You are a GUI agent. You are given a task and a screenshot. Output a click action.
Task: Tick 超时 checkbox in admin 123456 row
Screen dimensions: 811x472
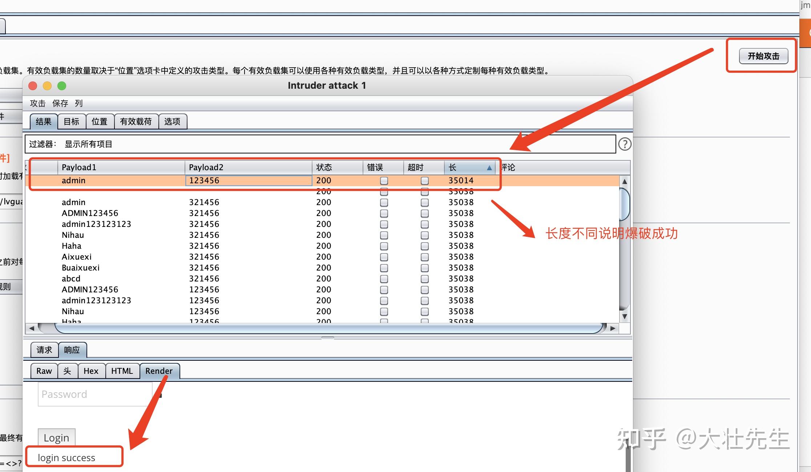coord(424,181)
